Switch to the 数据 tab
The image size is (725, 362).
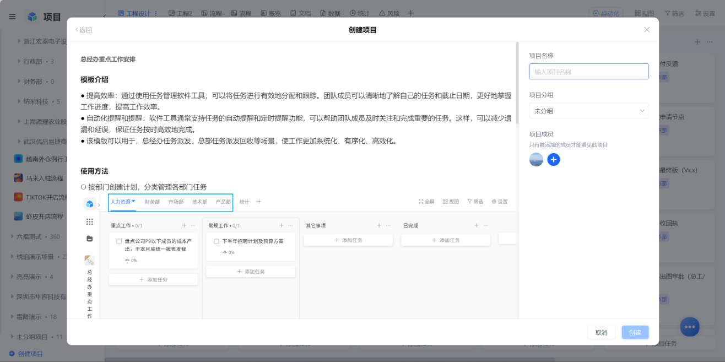point(330,13)
